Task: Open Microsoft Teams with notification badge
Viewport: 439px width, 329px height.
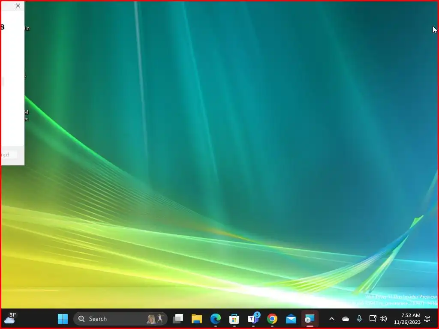Action: (253, 319)
